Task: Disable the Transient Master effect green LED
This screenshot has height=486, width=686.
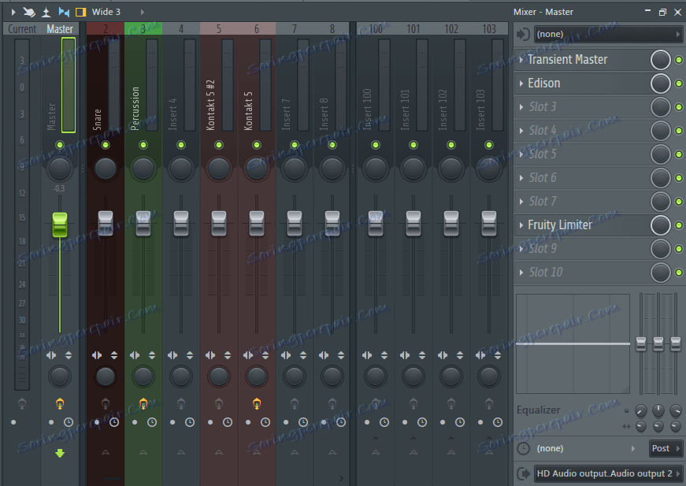Action: [678, 60]
